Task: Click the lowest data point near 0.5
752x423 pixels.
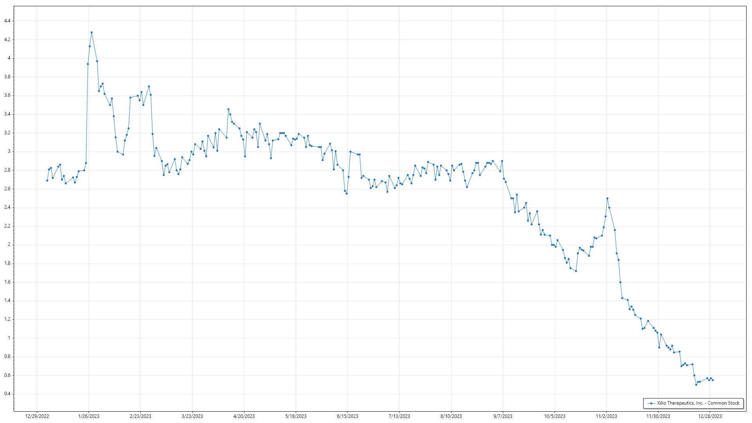Action: [696, 385]
